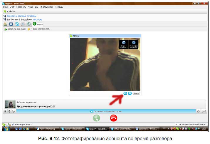The width and height of the screenshot is (210, 144).
Task: Click the green answer call button
Action: click(96, 118)
